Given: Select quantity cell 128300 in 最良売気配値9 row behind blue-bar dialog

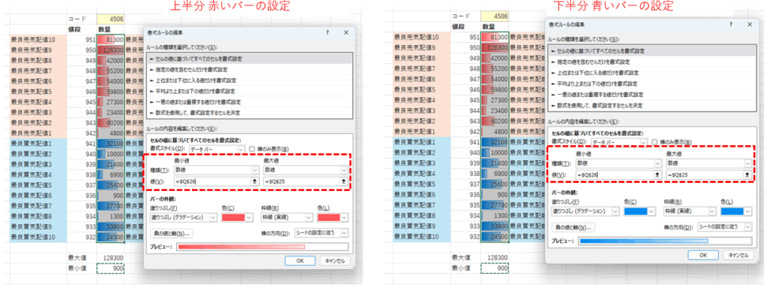Looking at the screenshot, I should [x=495, y=47].
